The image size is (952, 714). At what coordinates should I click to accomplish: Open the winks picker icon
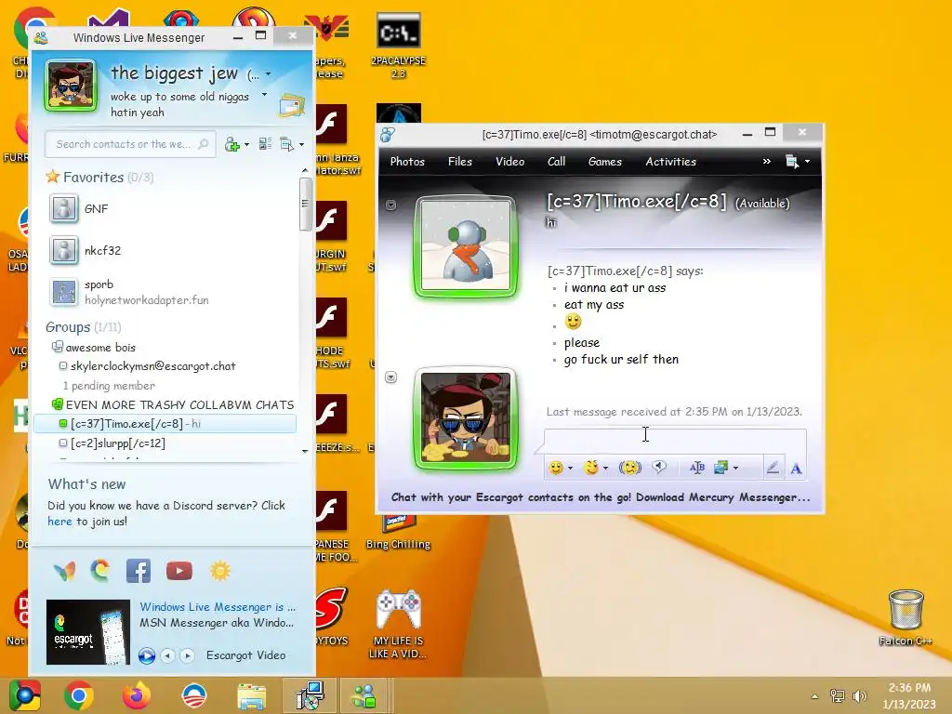coord(590,468)
